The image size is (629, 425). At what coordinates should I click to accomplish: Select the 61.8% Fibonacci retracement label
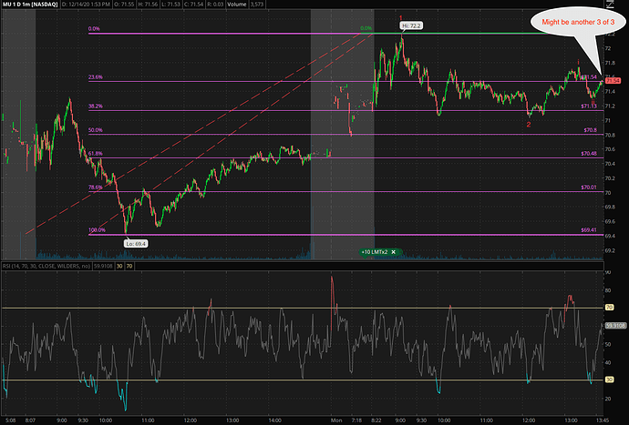(x=94, y=154)
